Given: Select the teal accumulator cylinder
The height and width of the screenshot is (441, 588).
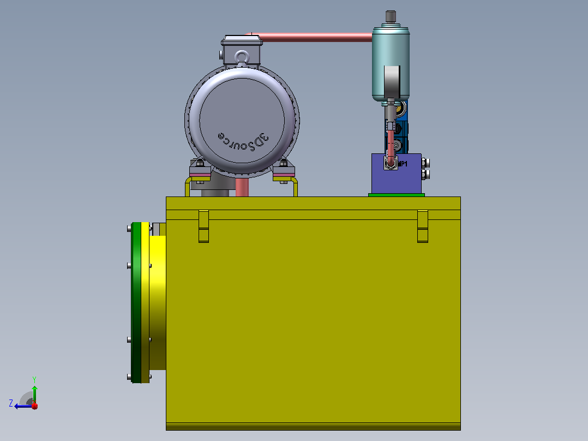Looking at the screenshot, I should tap(391, 64).
